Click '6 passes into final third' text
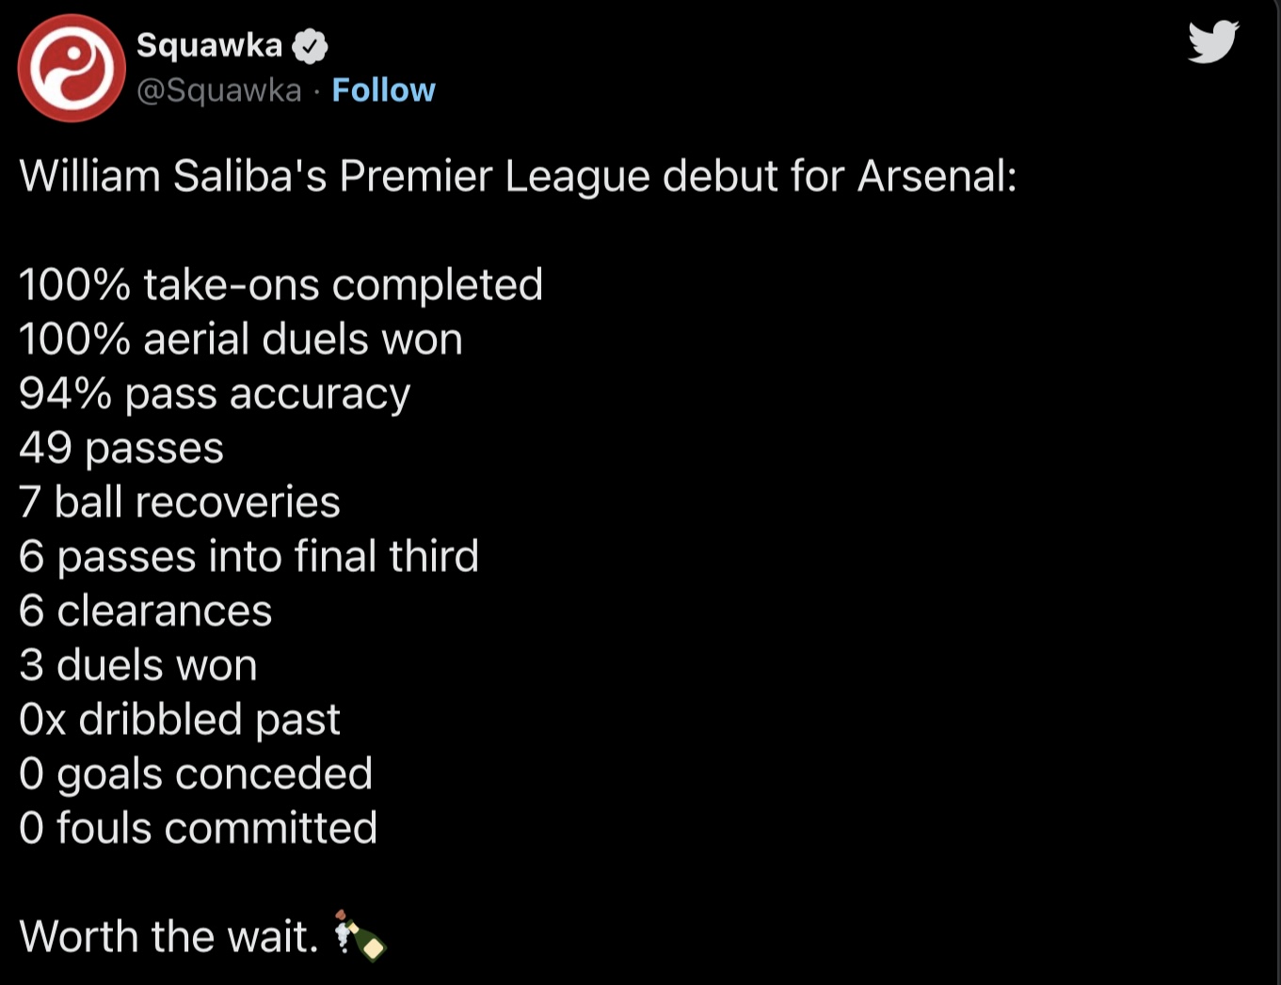 click(x=248, y=557)
